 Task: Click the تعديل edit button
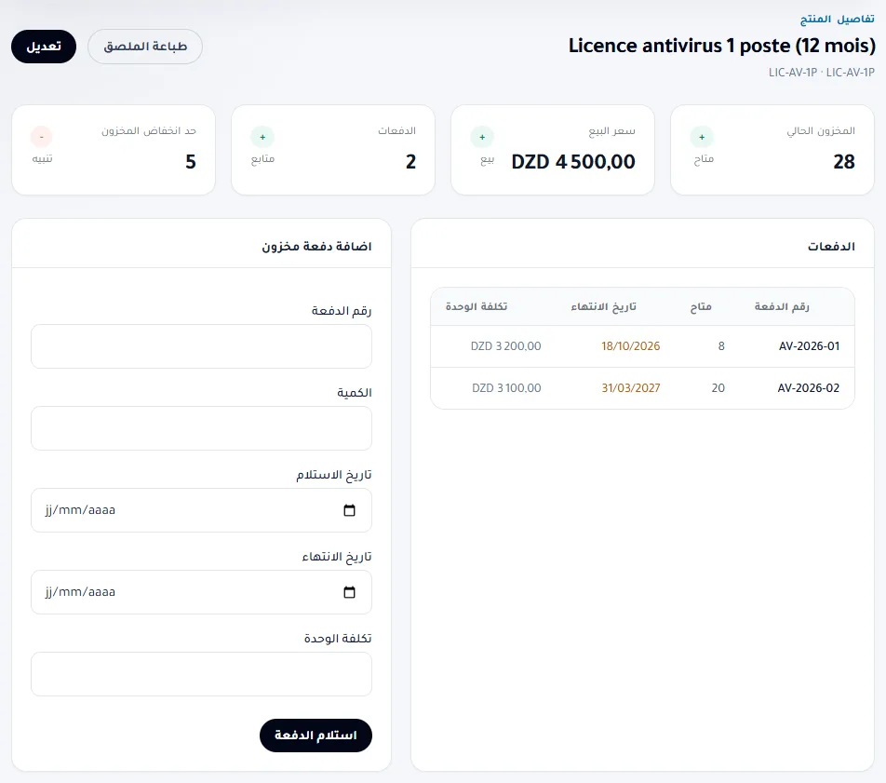click(44, 47)
